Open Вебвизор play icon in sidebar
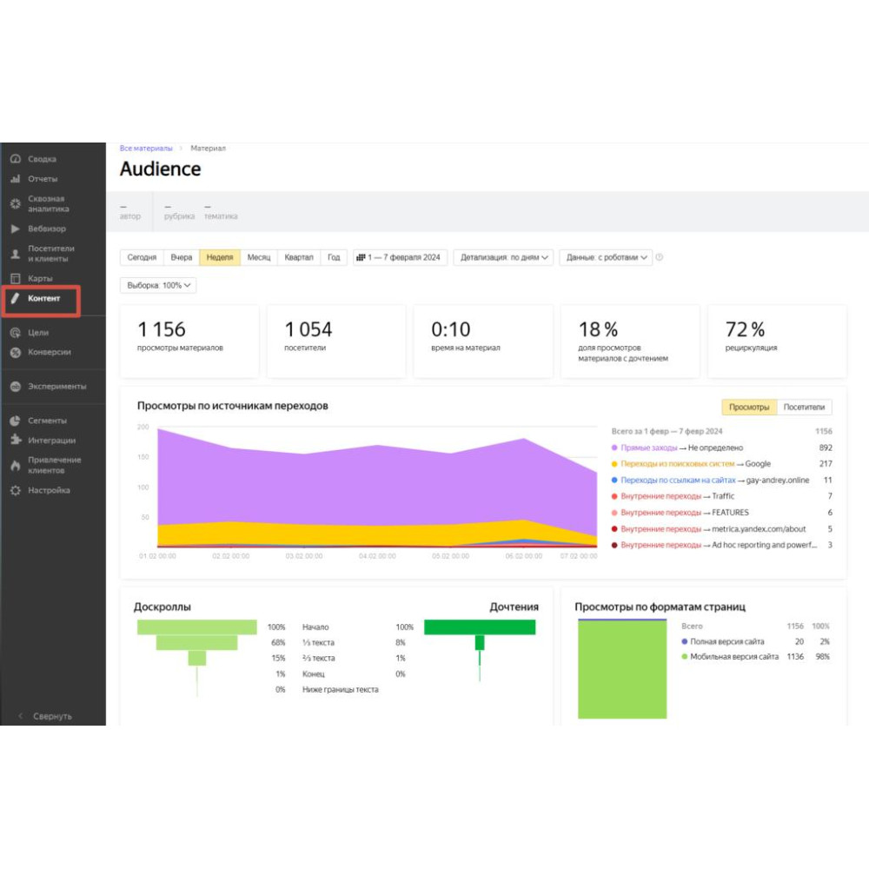The image size is (869, 869). point(15,229)
